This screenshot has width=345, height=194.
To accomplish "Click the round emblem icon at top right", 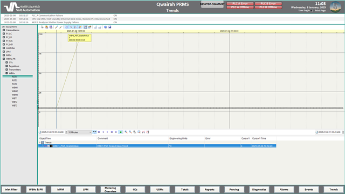I will (335, 7).
